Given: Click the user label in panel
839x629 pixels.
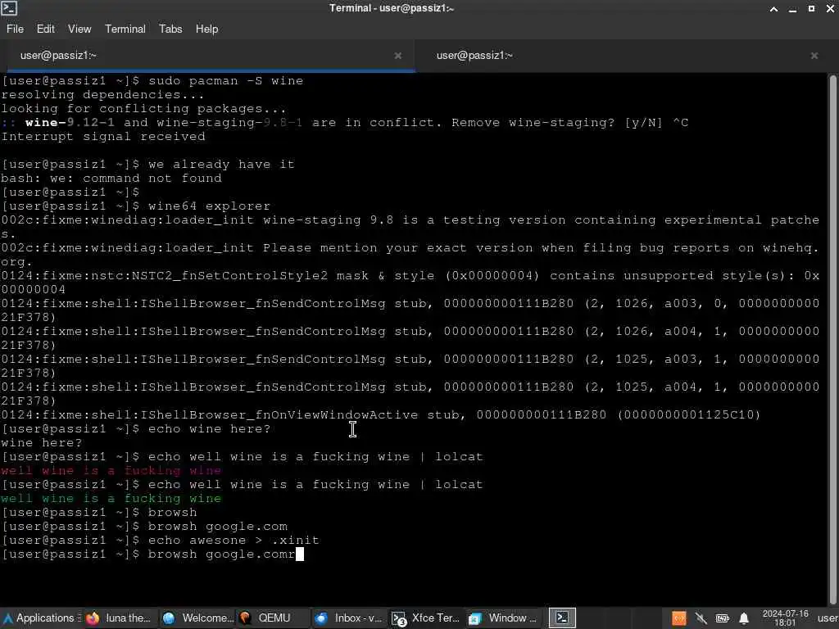Looking at the screenshot, I should coord(828,618).
